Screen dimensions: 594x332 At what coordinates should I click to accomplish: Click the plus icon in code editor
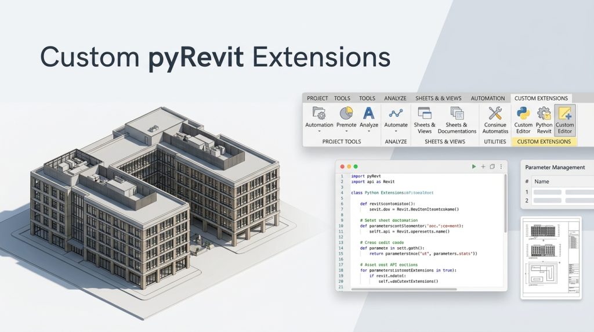point(483,167)
